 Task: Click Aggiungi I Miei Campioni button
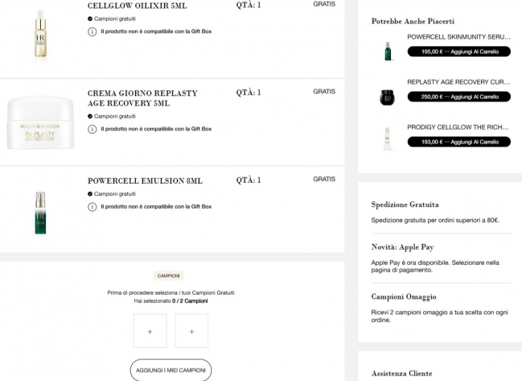pos(171,370)
